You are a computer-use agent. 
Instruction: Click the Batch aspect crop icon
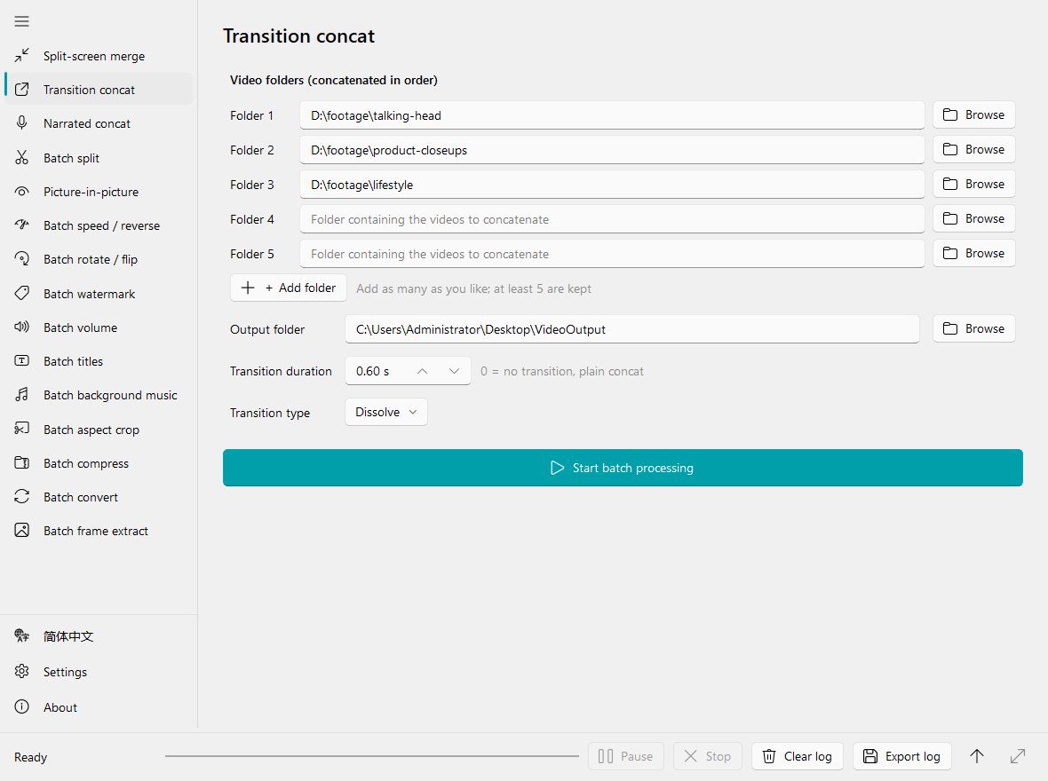[x=21, y=429]
